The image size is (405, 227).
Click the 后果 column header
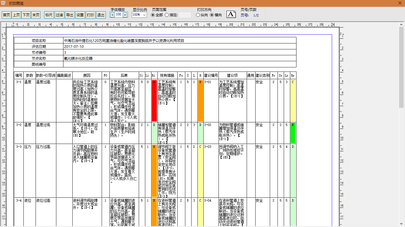tap(124, 75)
